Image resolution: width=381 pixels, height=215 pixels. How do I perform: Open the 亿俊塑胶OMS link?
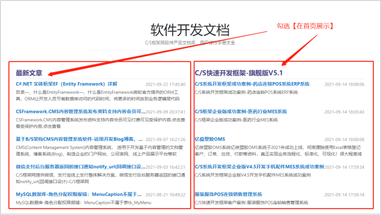point(210,139)
